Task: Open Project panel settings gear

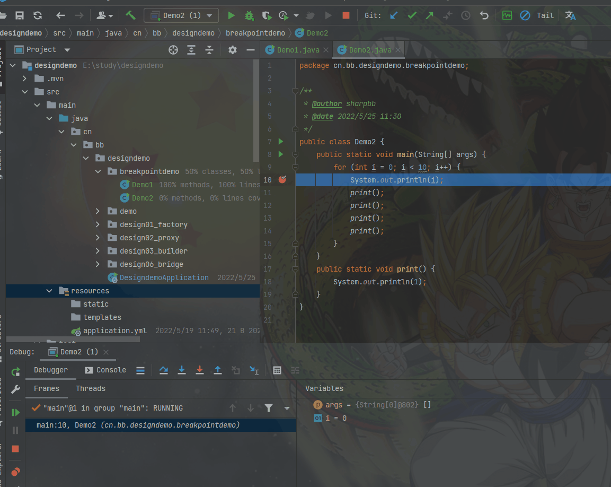Action: (233, 50)
